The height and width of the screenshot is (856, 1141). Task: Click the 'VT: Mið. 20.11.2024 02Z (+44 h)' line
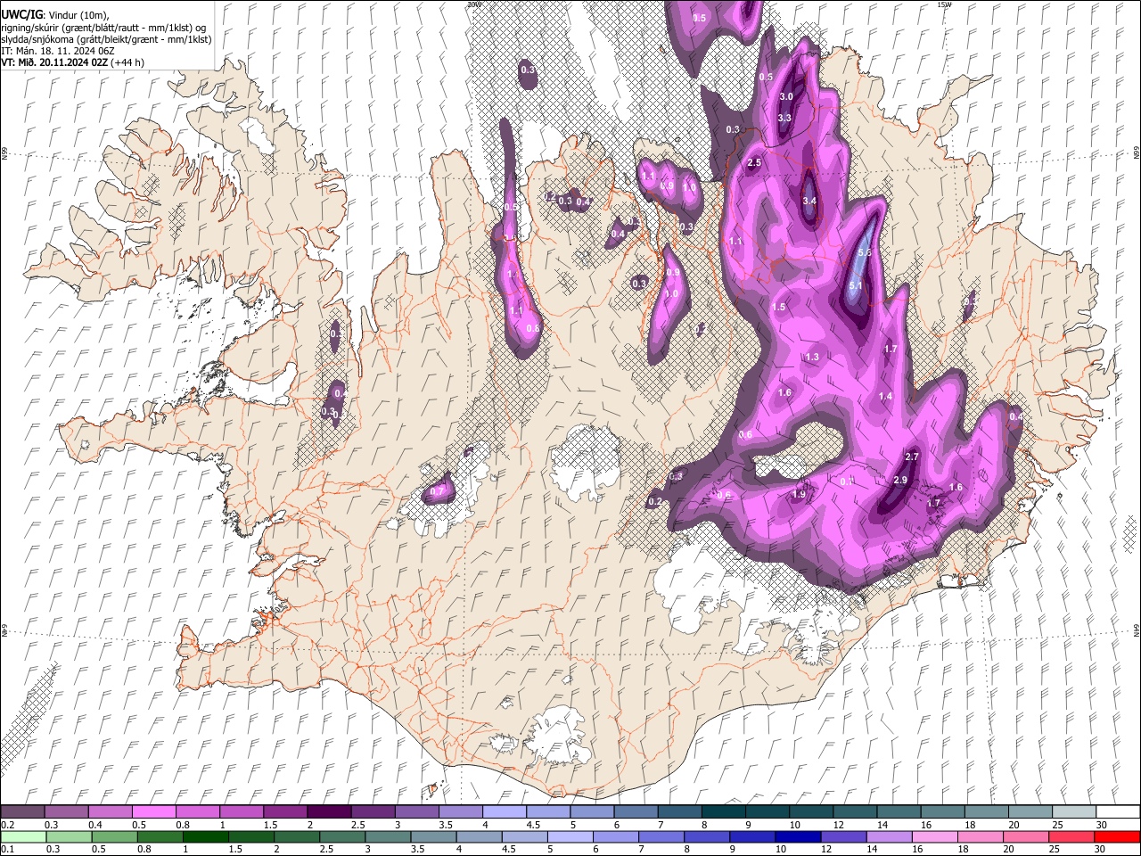point(73,62)
